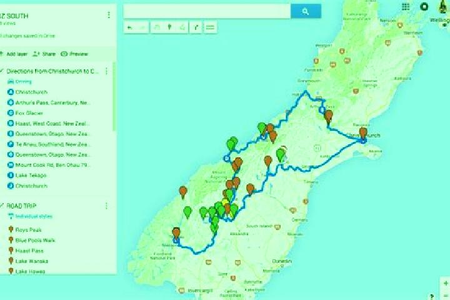The image size is (450, 300).
Task: Click the undo arrow in toolbar
Action: pos(130,27)
